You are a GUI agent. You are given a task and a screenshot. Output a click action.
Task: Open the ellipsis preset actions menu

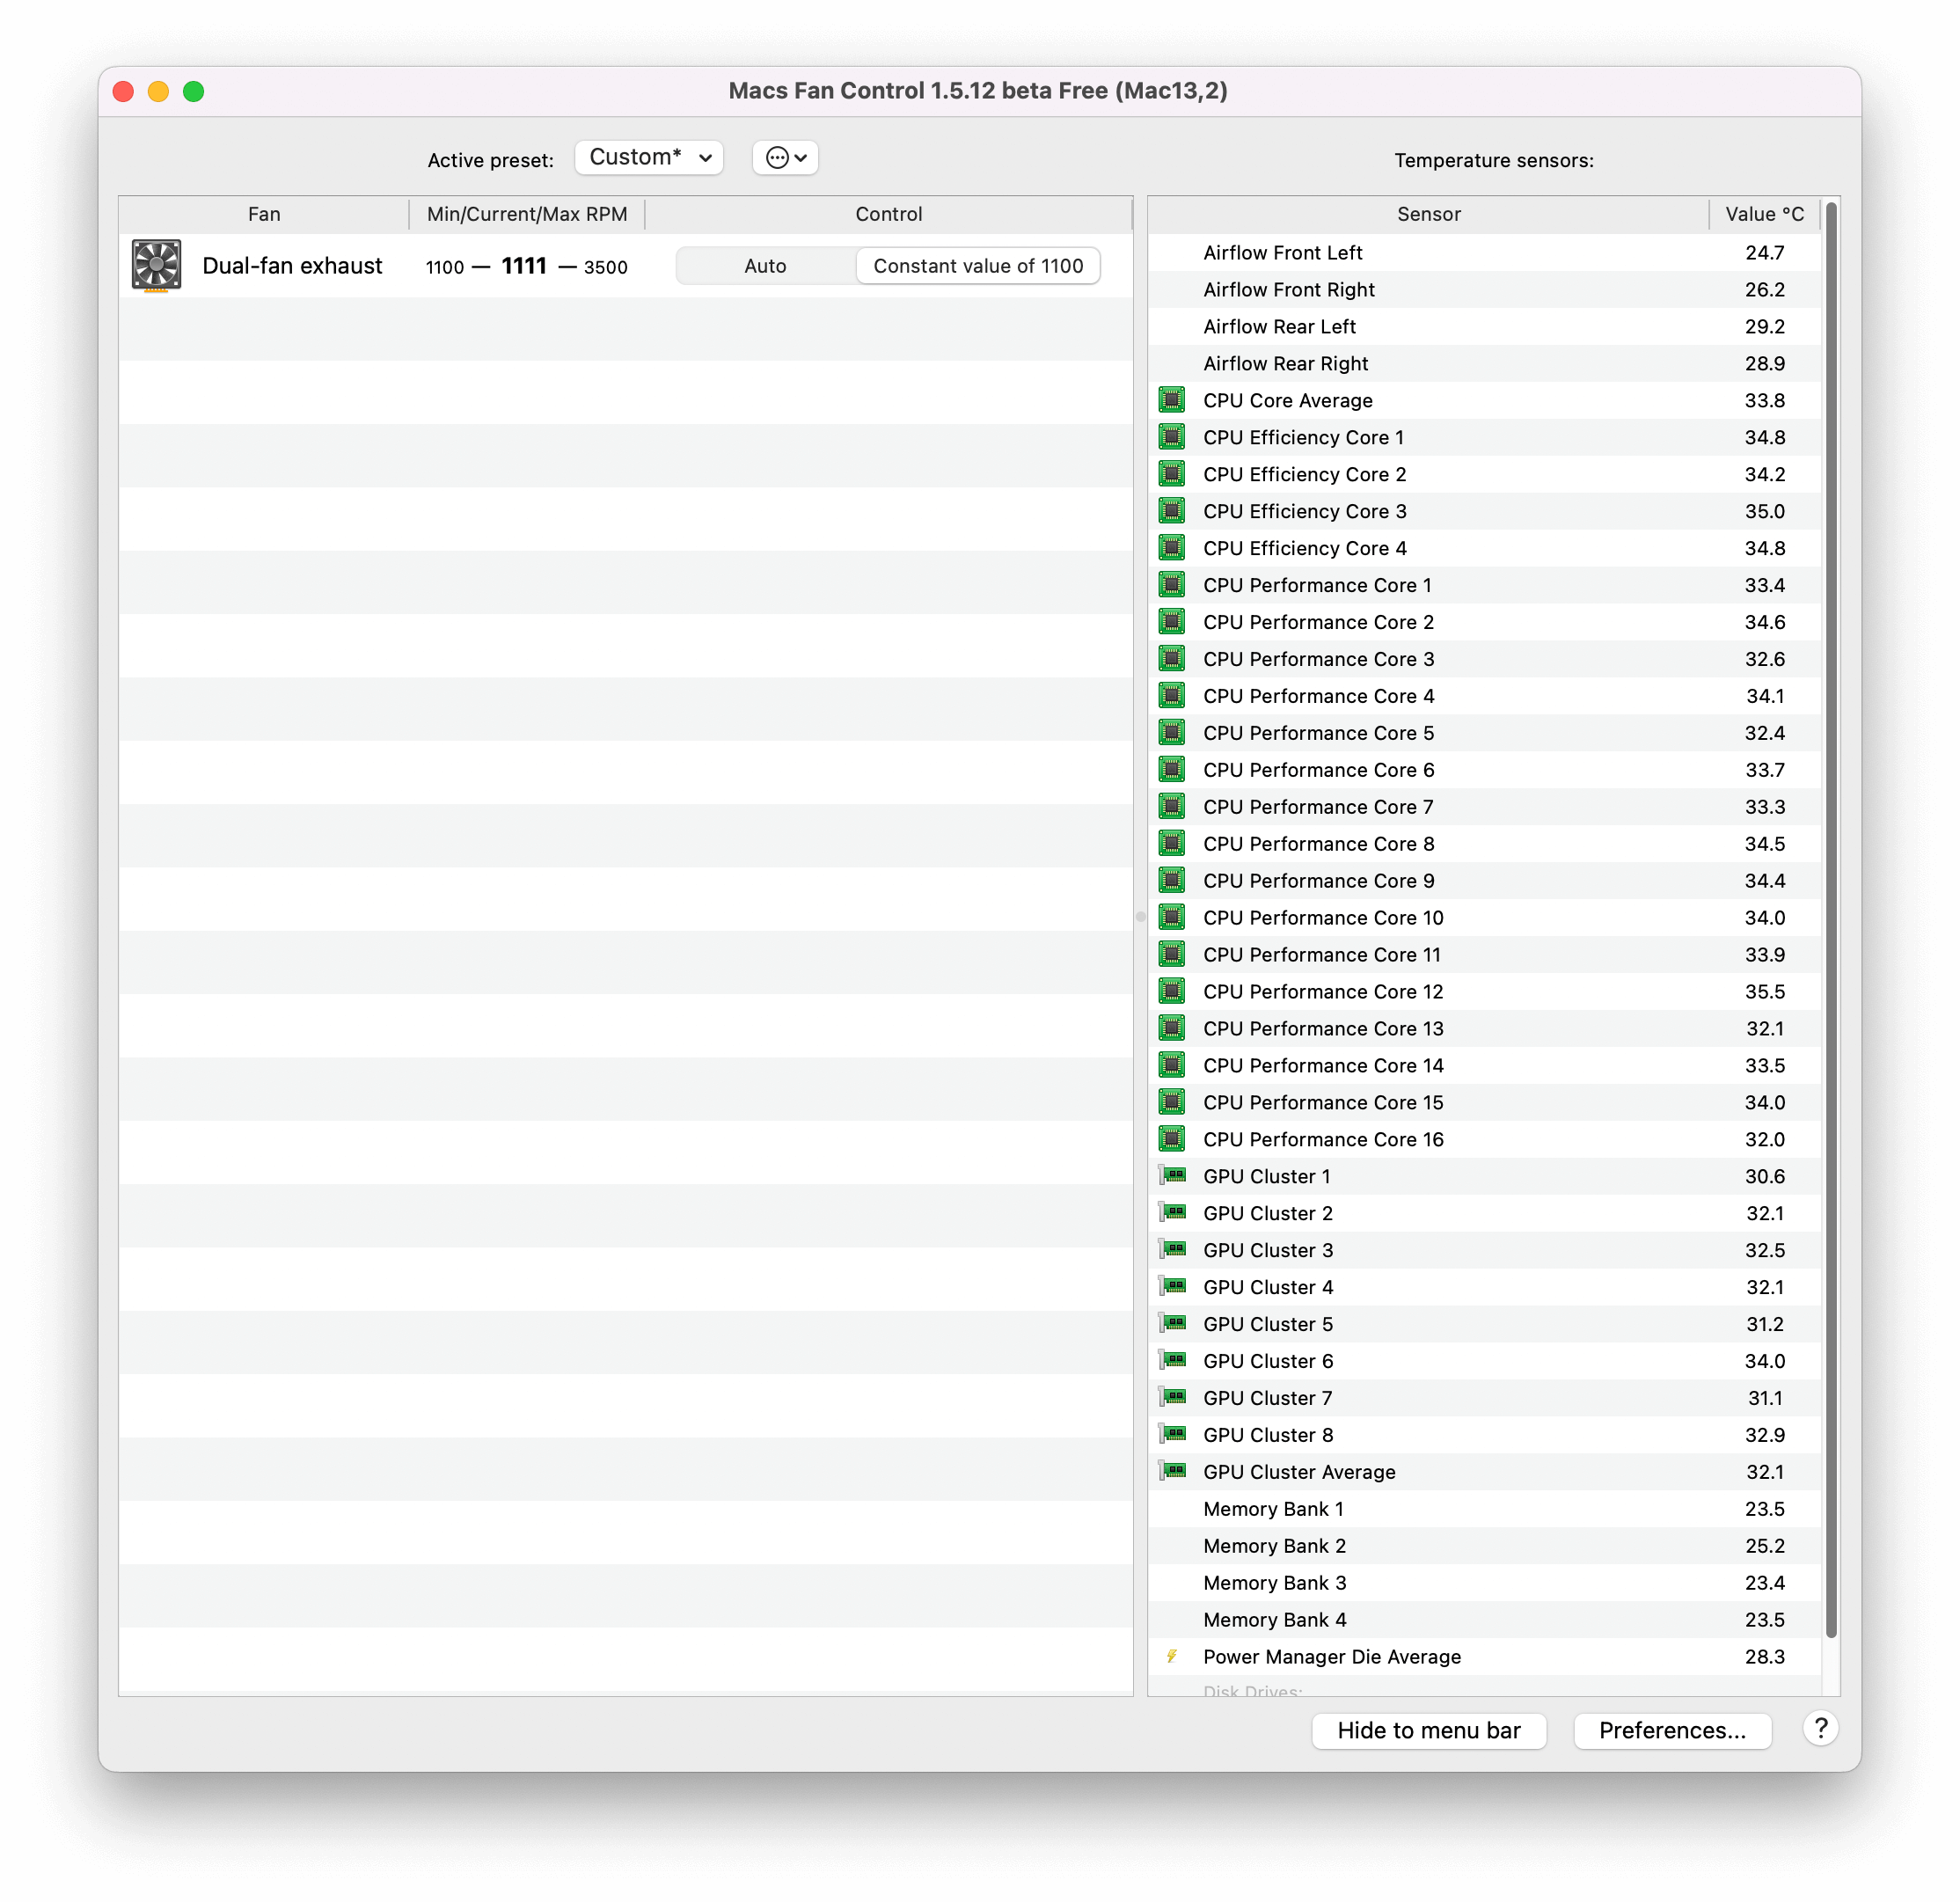[785, 157]
